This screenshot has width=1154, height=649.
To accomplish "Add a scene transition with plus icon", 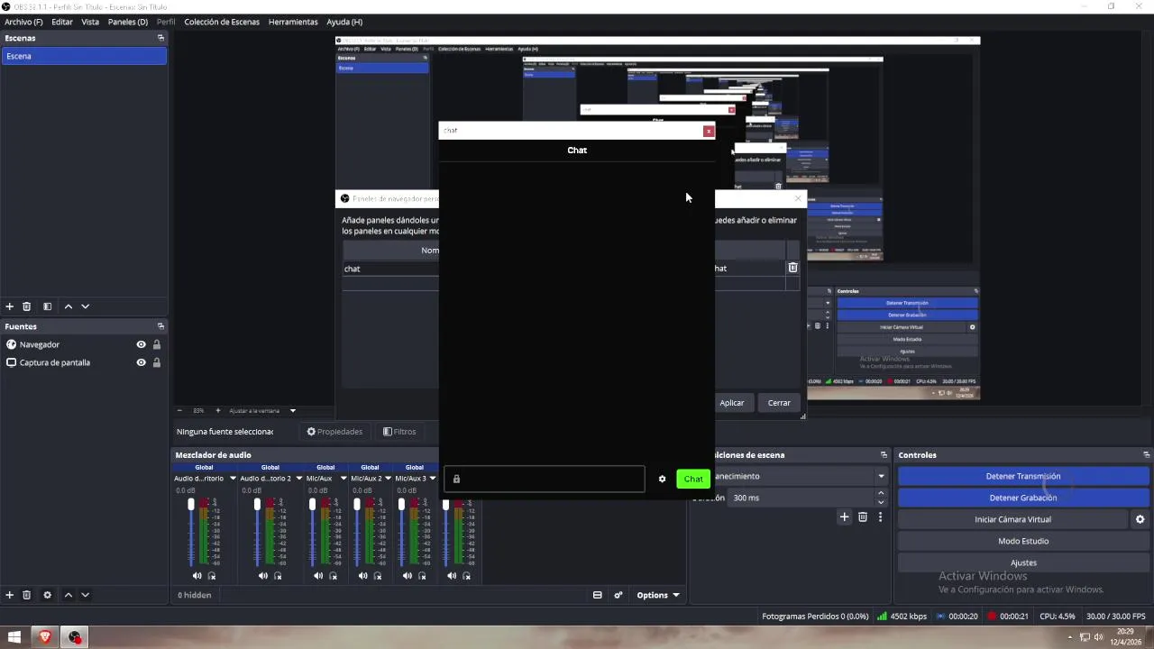I will tap(845, 516).
